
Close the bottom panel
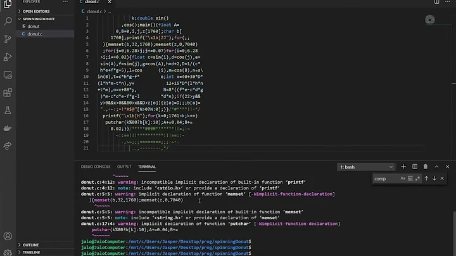point(448,167)
